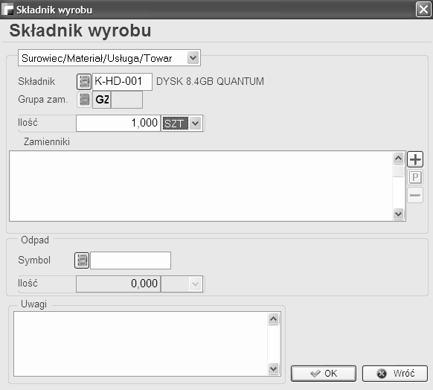
Task: Expand the Surowiec/Materiał/Usługa/Towar dropdown
Action: [x=193, y=58]
